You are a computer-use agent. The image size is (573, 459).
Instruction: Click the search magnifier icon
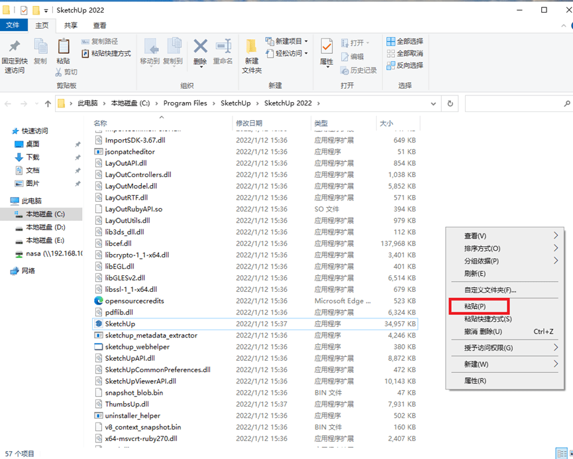(x=567, y=104)
